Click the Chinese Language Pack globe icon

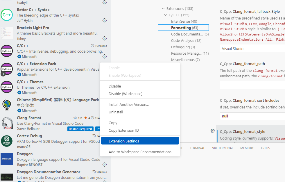point(7,105)
